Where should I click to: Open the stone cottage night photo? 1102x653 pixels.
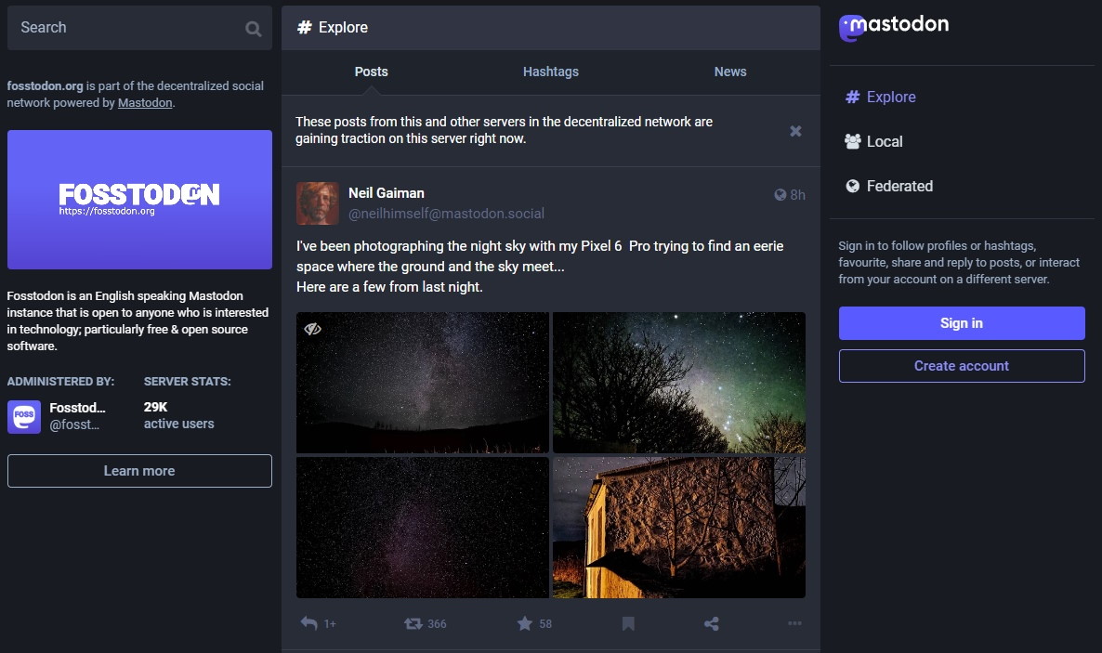tap(679, 528)
